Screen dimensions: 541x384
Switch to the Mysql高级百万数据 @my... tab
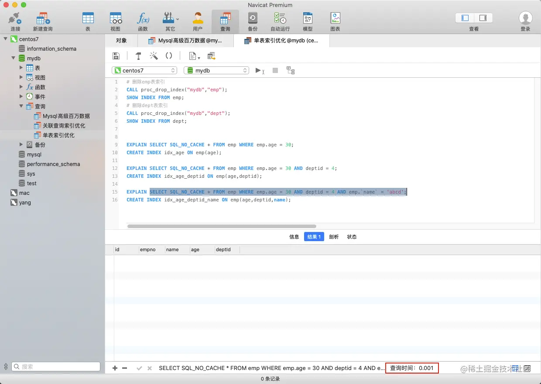pyautogui.click(x=185, y=41)
